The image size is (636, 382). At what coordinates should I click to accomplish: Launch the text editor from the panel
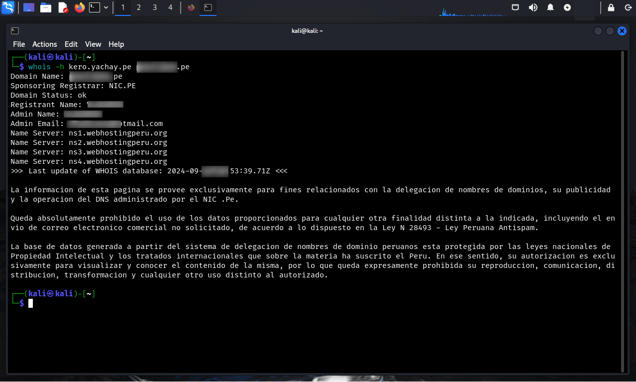[63, 7]
